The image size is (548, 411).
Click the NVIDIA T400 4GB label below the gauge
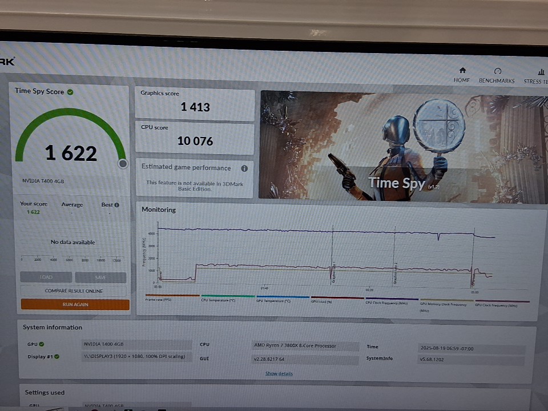click(43, 181)
